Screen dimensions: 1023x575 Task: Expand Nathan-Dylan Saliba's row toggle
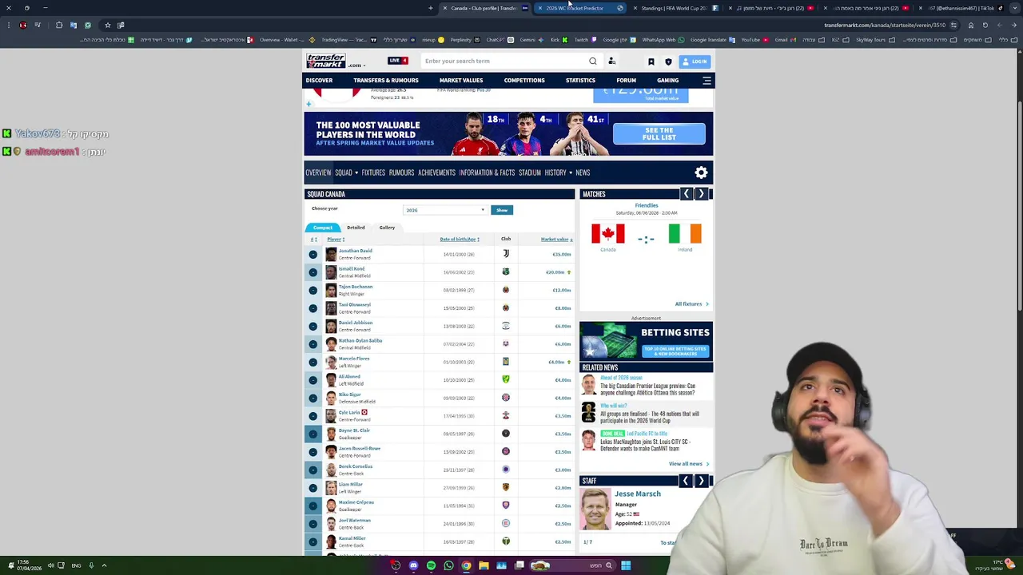[312, 344]
